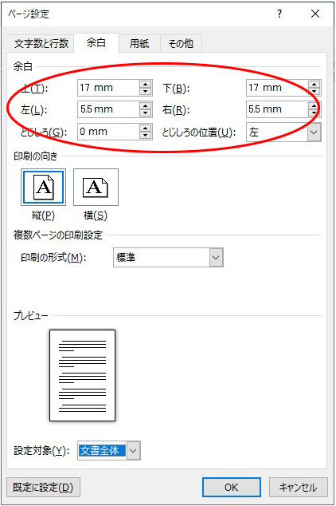
Task: Increase the bottom margin 下(B) spinner
Action: tap(315, 85)
